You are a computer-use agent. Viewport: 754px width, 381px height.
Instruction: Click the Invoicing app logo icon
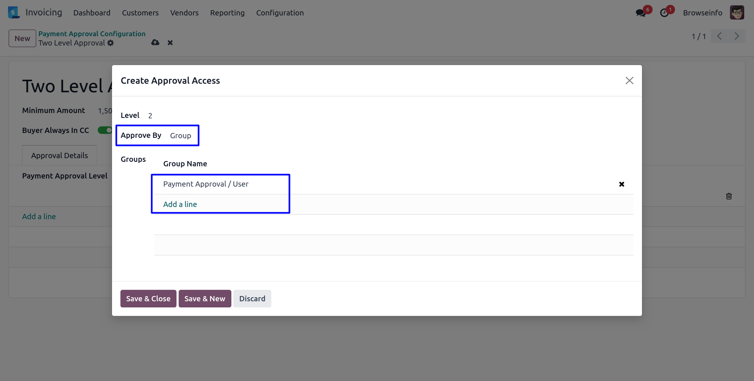[x=13, y=13]
